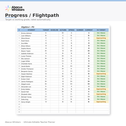126x126 pixels.
Task: Select the CURRENT column header
Action: 89,30
